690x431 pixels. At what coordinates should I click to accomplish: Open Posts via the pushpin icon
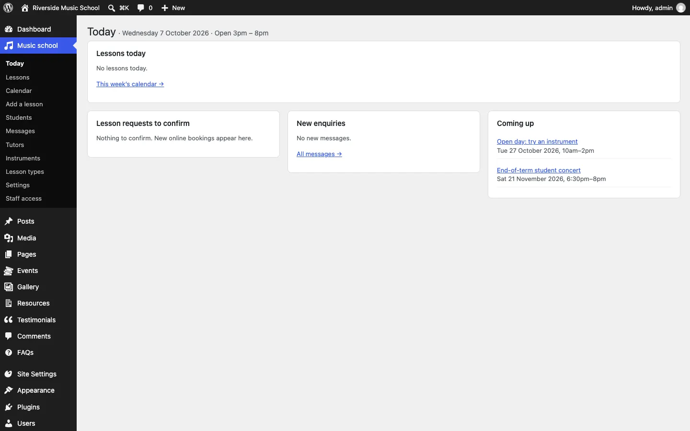tap(9, 221)
